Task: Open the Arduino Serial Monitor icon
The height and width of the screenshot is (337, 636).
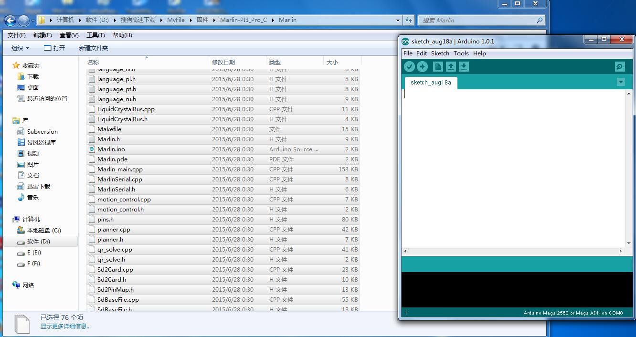Action: pos(620,67)
